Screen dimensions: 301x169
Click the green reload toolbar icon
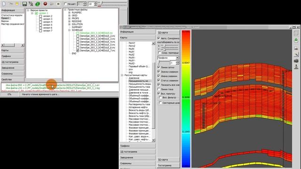coord(38,4)
